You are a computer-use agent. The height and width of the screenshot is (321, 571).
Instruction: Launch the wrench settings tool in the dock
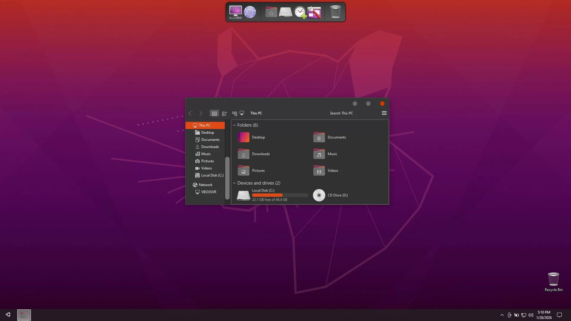(314, 12)
